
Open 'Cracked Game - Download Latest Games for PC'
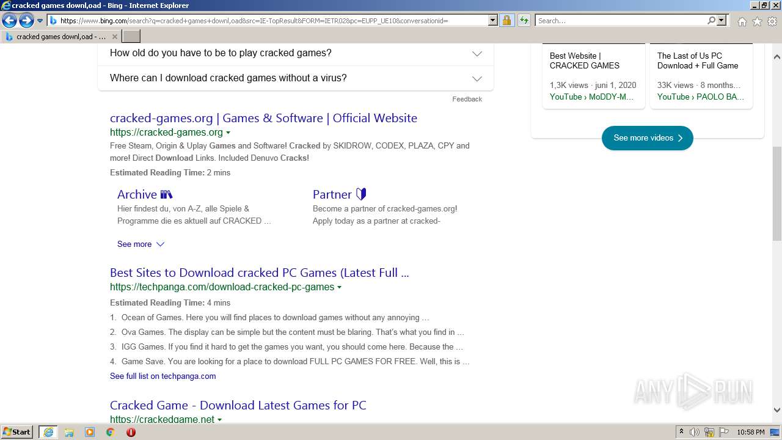(238, 405)
